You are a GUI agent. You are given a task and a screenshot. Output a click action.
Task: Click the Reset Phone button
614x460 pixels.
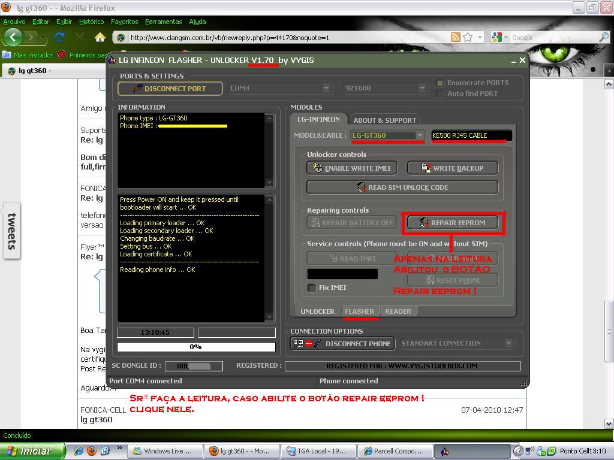click(453, 280)
